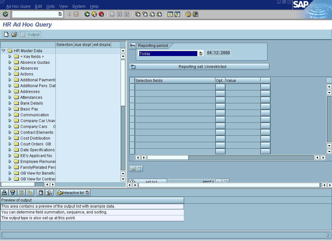Click the Open query folder icon
The width and height of the screenshot is (332, 241).
14,34
